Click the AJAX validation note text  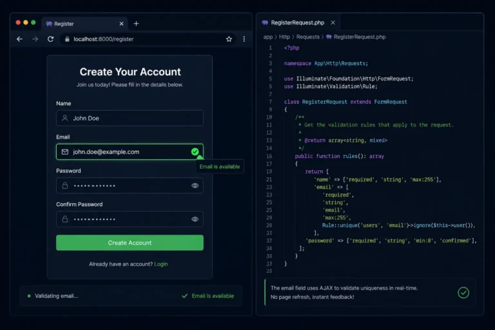(x=344, y=293)
